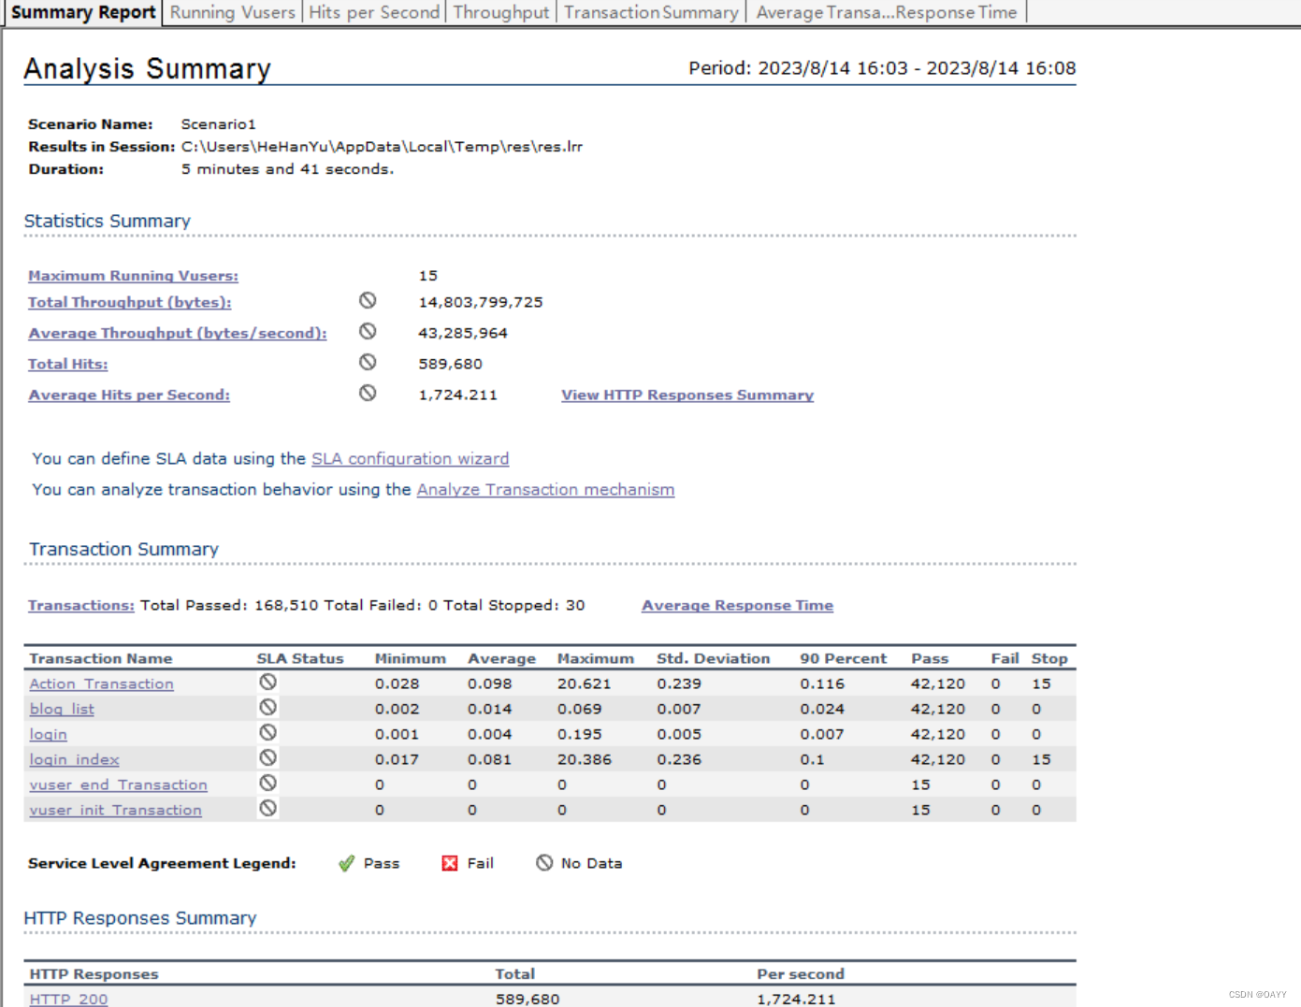Open vuser_init_Transaction link
Viewport: 1301px width, 1007px height.
click(x=115, y=810)
